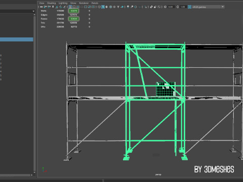
Task: Click the X-Ray icon
Action: (x=151, y=7)
